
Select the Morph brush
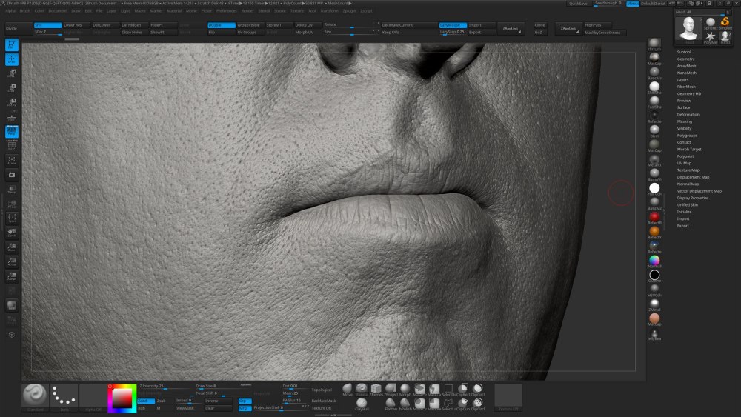(405, 390)
